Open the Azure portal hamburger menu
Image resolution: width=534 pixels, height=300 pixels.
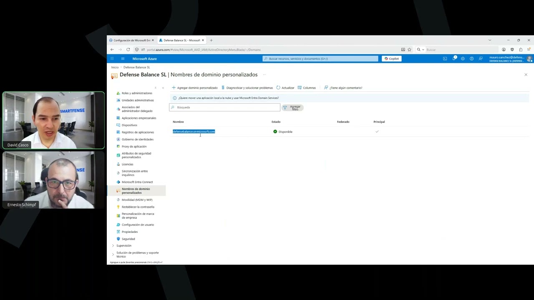(x=123, y=59)
